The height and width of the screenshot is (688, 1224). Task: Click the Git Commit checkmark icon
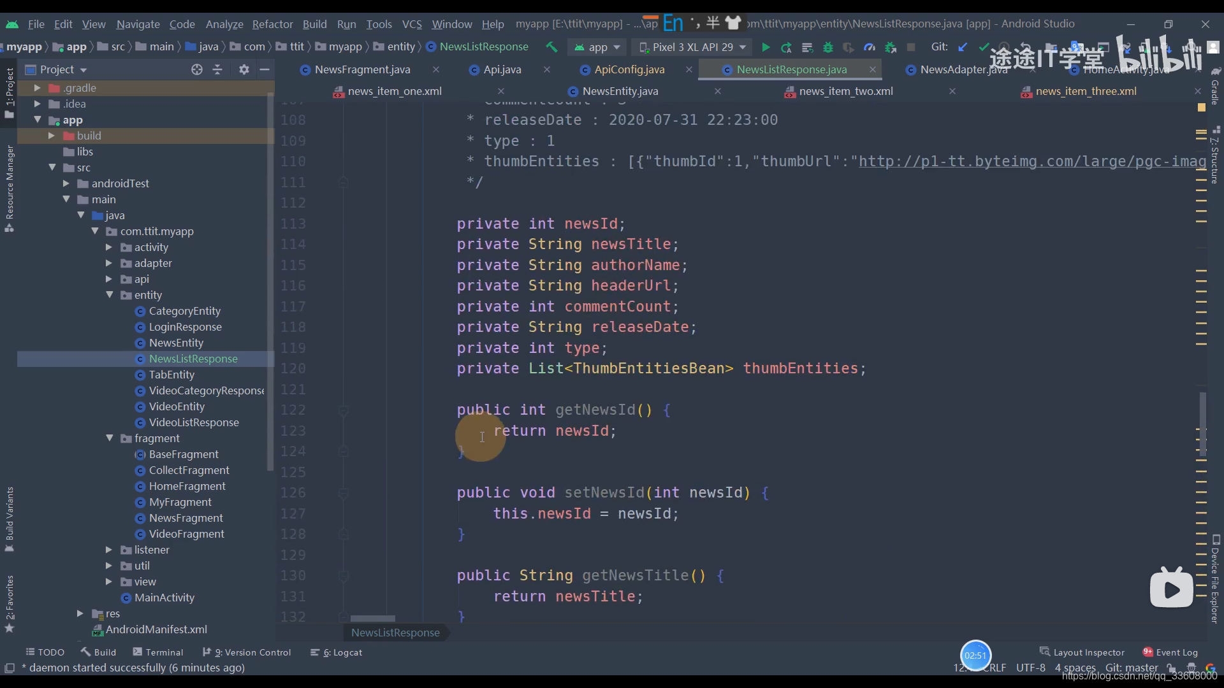984,47
